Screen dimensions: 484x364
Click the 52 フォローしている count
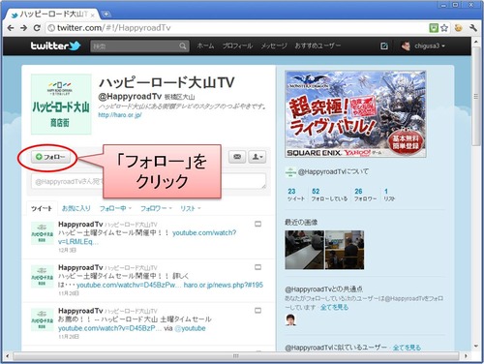(329, 195)
